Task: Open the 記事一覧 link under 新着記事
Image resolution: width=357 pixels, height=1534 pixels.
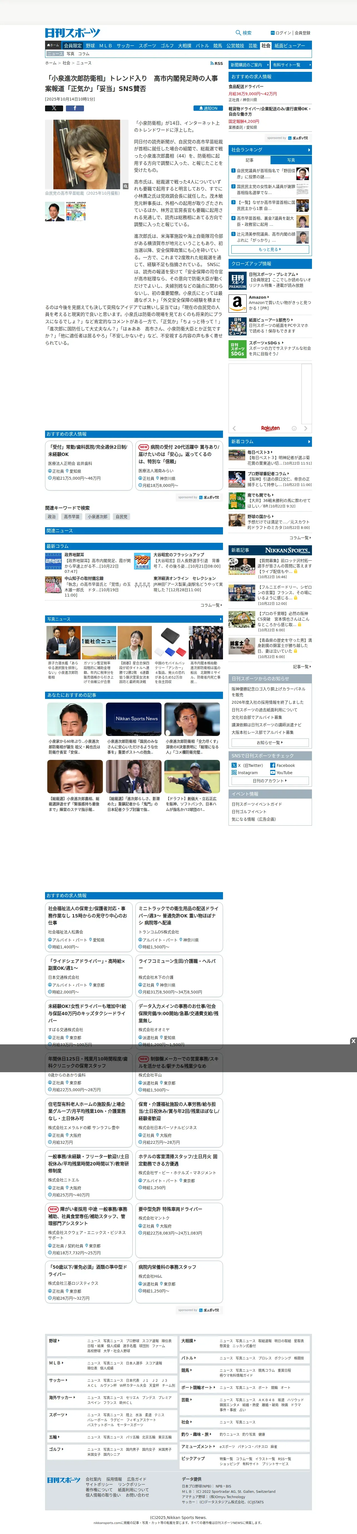Action: 302,666
